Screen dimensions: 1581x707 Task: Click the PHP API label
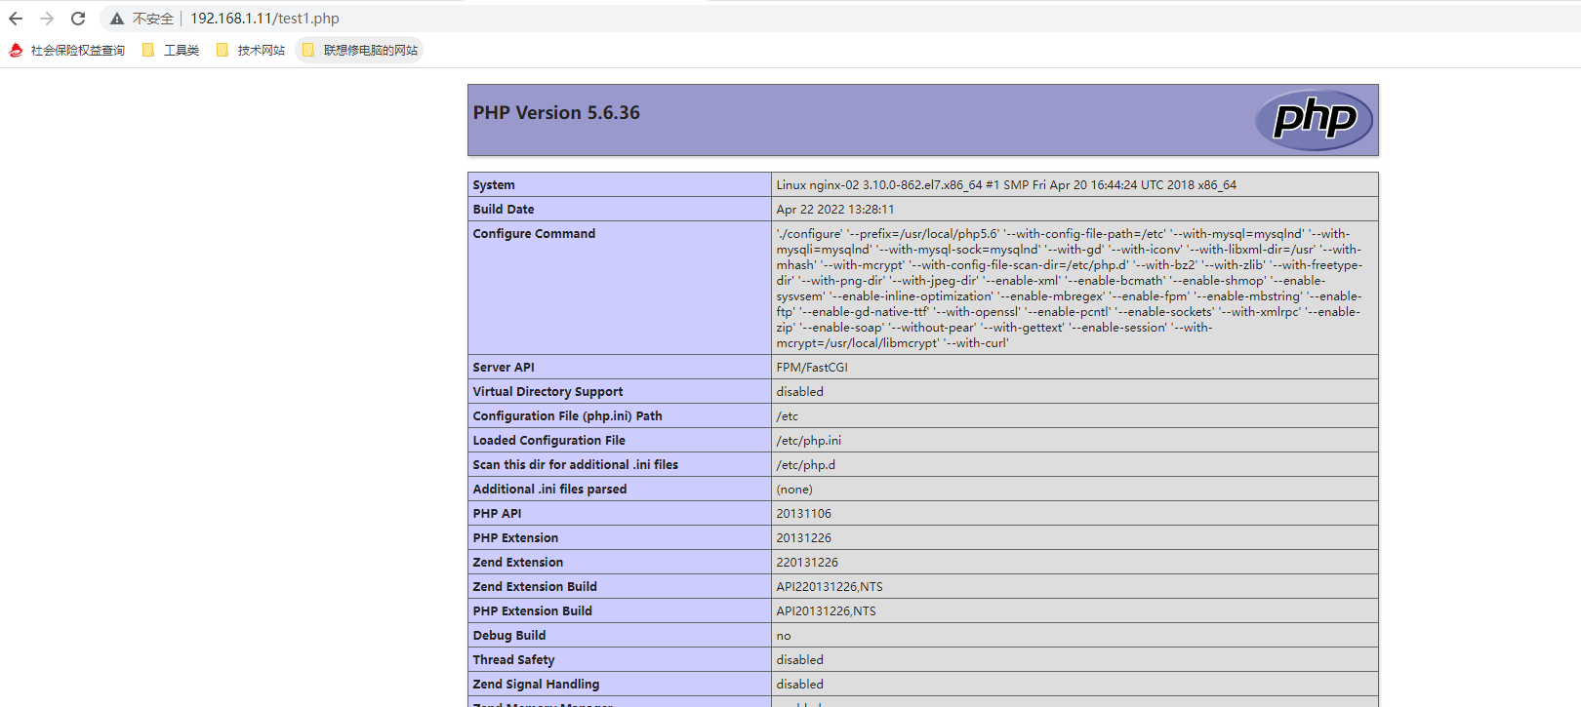497,514
